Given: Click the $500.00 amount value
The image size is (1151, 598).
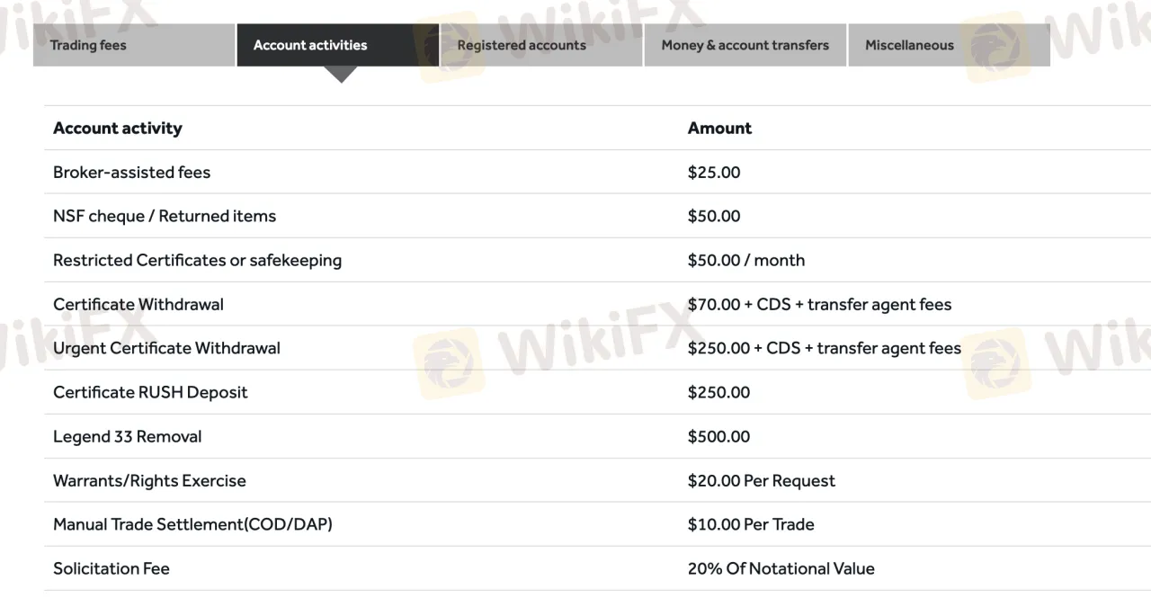Looking at the screenshot, I should (718, 436).
